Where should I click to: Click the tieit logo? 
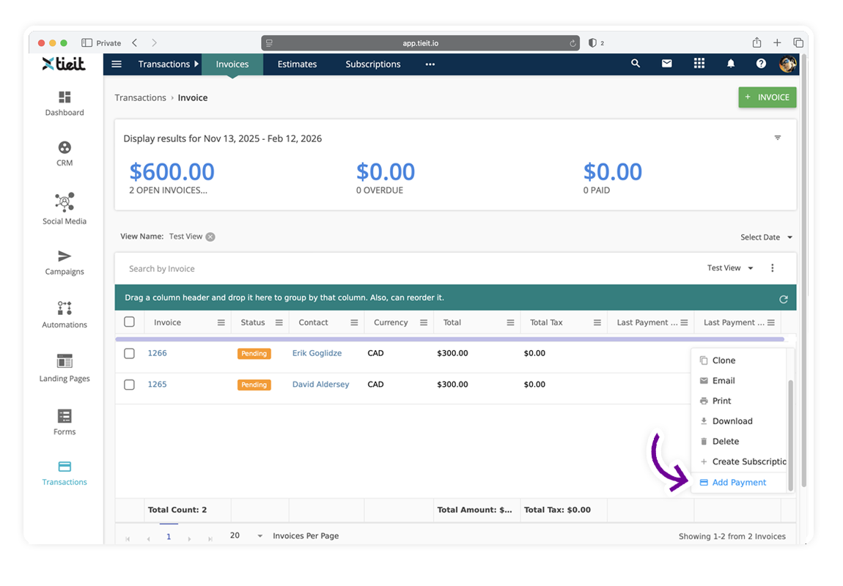[64, 64]
